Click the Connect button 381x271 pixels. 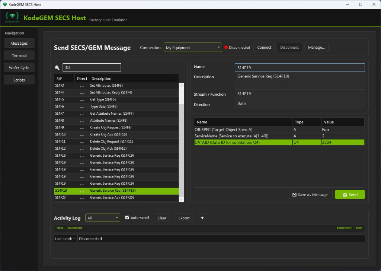click(264, 47)
